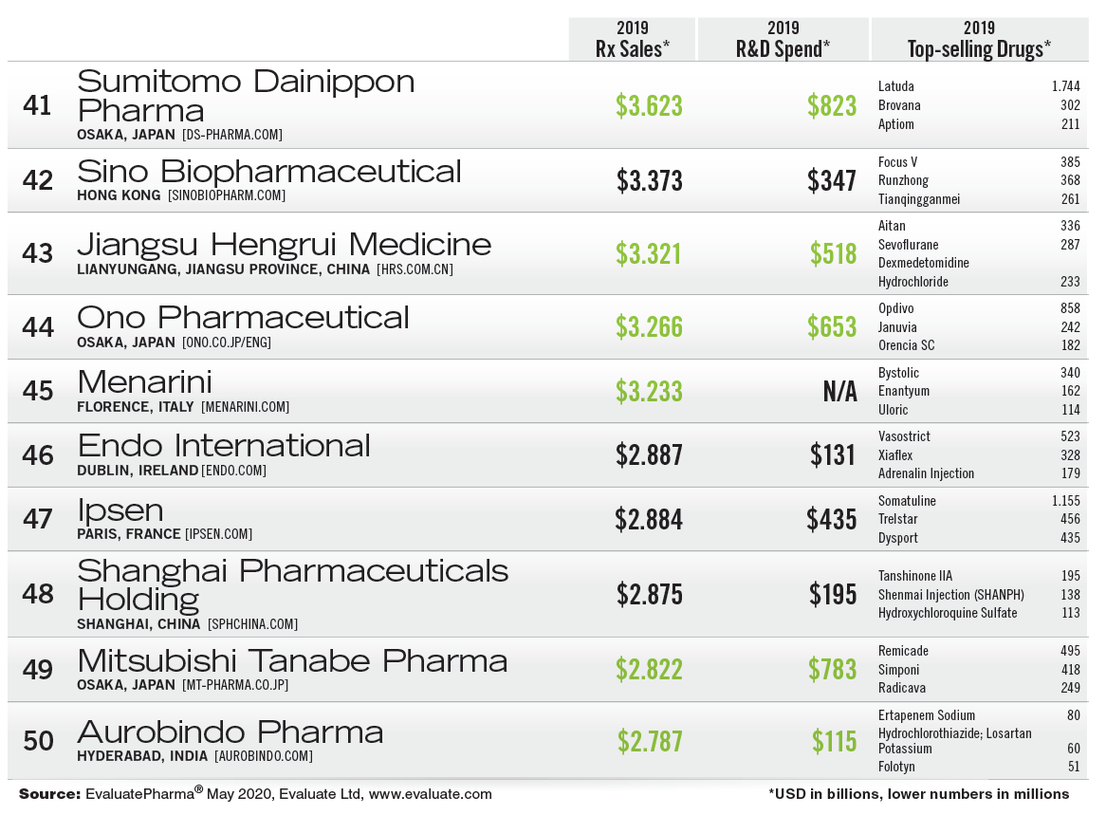
Task: Click Ono Pharmaceutical's $3.266 Rx sales figure
Action: [649, 326]
